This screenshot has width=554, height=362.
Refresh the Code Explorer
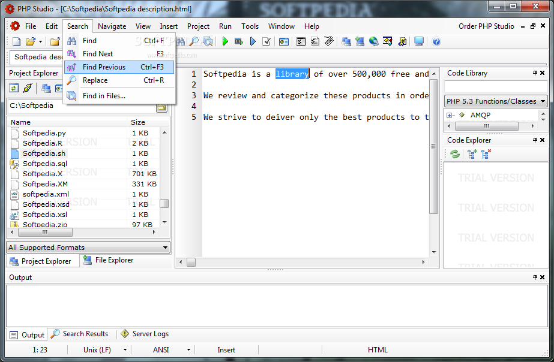tap(455, 154)
